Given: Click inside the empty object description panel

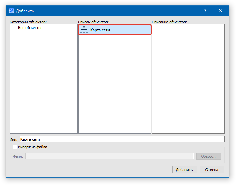Looking at the screenshot, I should pyautogui.click(x=188, y=78).
